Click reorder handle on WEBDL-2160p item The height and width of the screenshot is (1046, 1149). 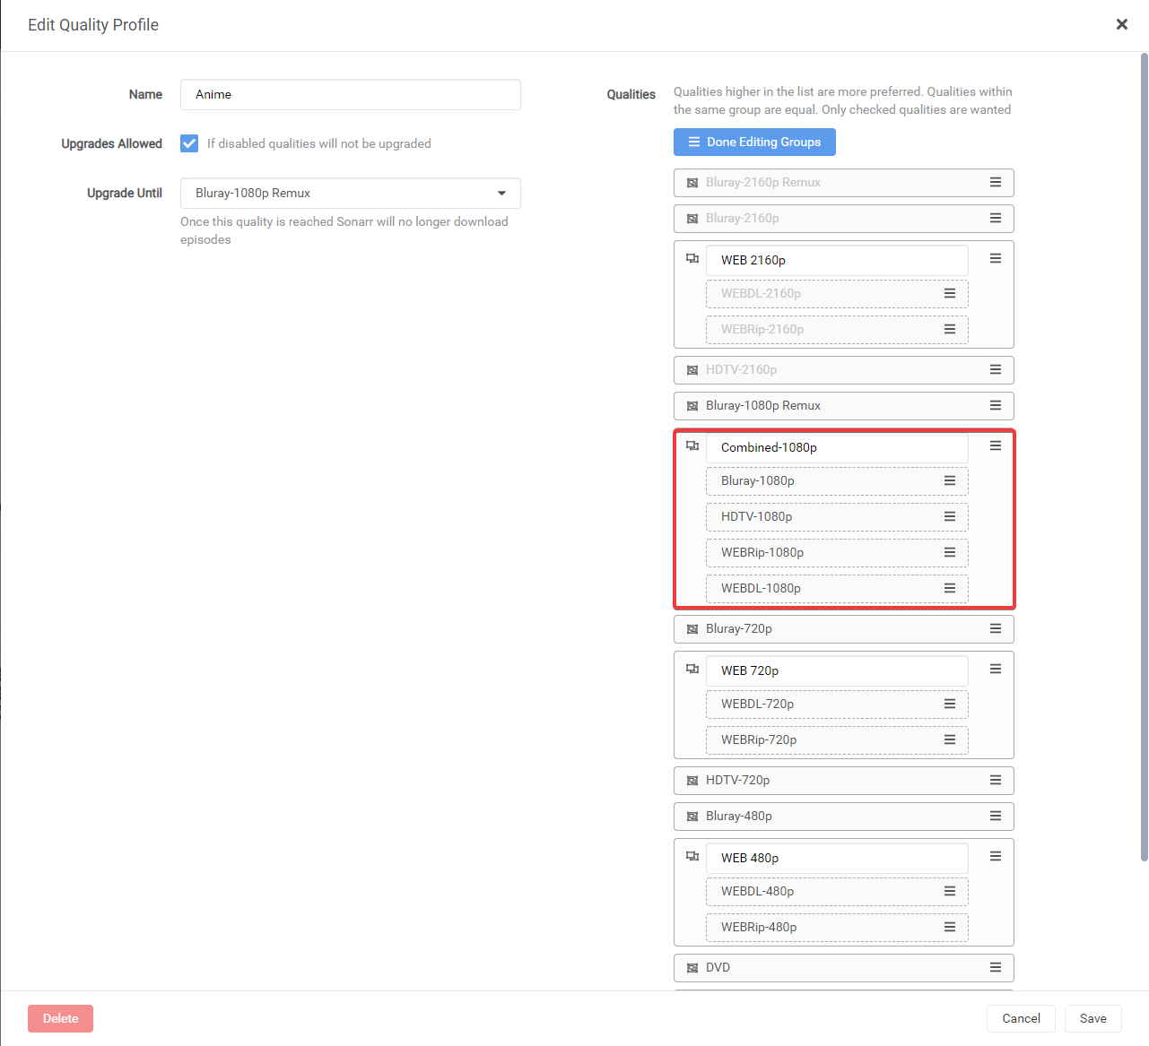pos(950,293)
